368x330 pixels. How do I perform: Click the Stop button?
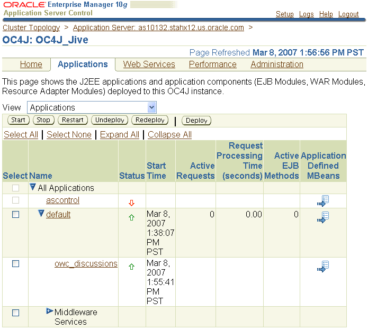[x=43, y=120]
